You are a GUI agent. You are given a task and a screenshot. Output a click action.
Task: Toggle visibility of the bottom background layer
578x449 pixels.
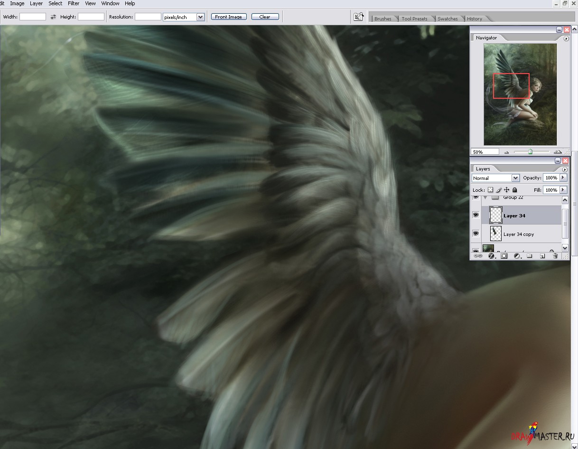pos(475,250)
